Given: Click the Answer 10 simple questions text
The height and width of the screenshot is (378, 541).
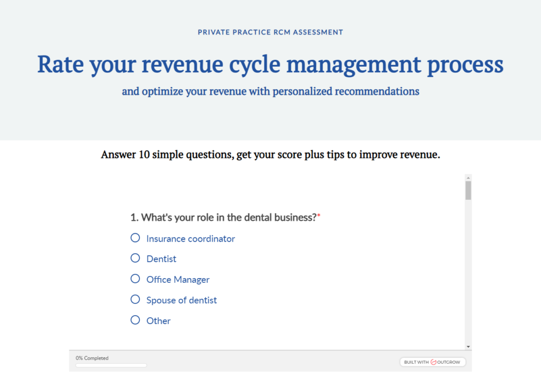Looking at the screenshot, I should pyautogui.click(x=270, y=154).
